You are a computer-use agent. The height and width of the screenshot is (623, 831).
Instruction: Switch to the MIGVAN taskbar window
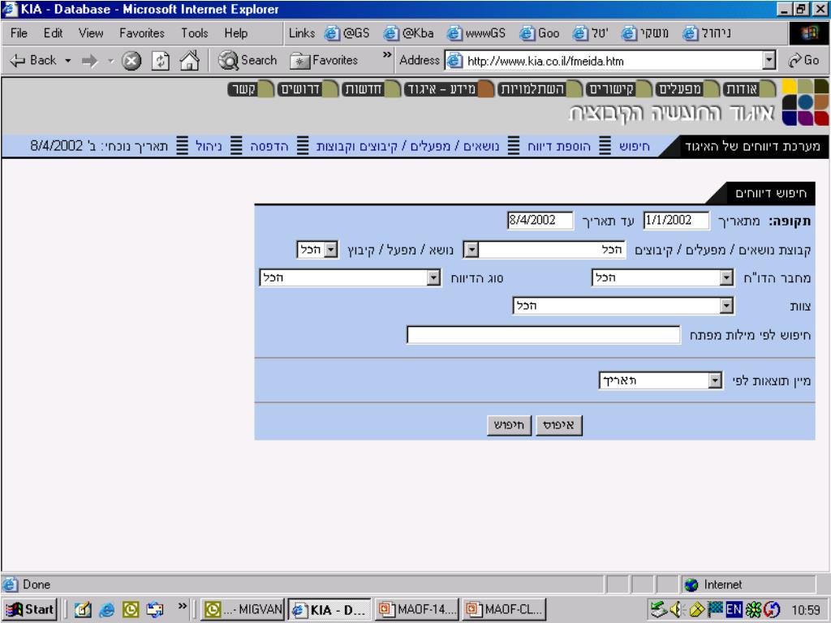coord(243,610)
